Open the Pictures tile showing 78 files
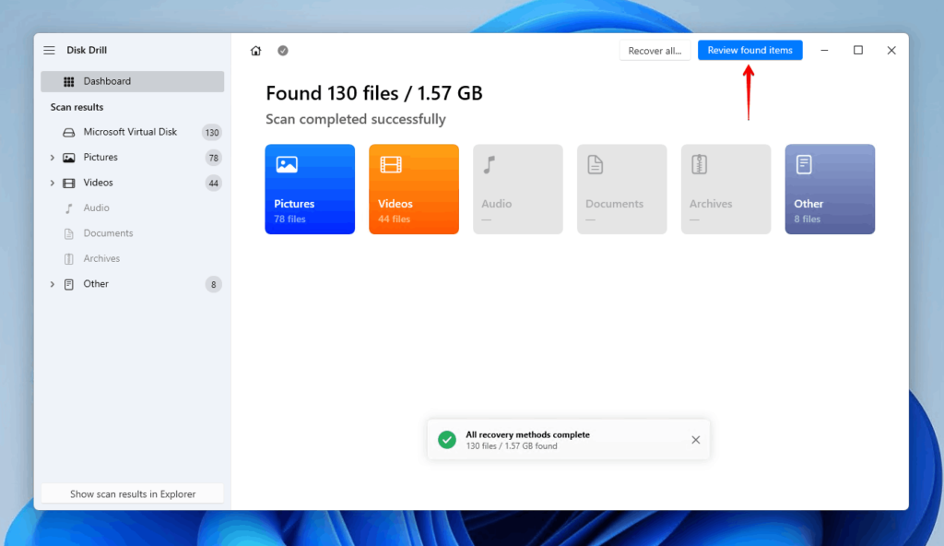This screenshot has height=546, width=944. 310,189
